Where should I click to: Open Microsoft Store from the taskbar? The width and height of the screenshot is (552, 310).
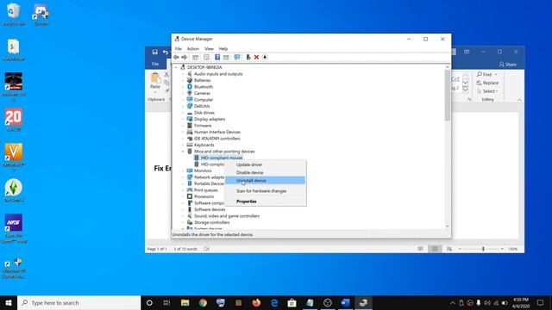[x=292, y=302]
